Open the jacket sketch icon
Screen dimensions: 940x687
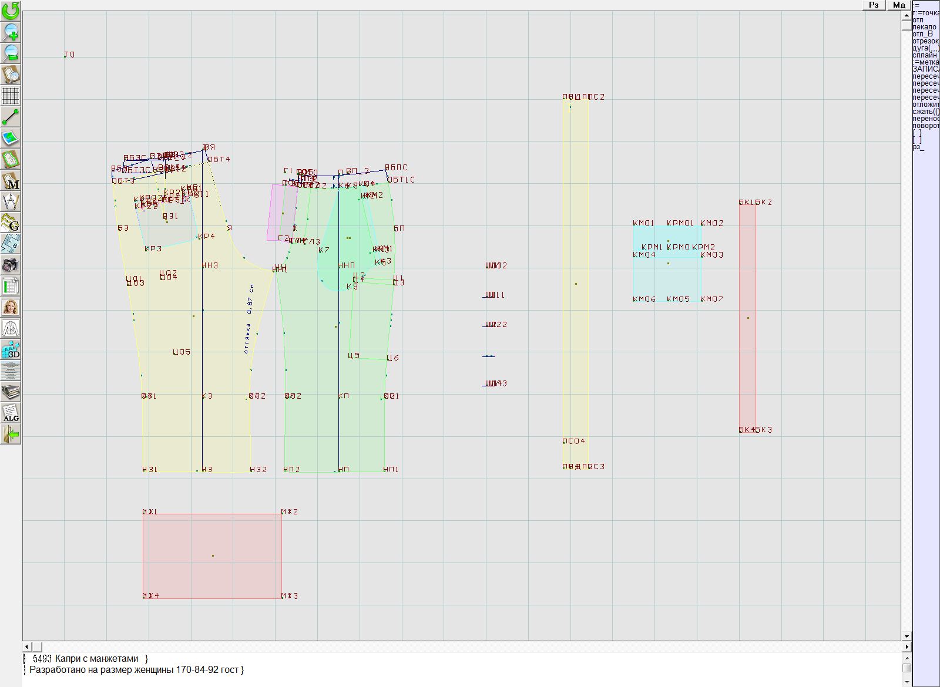click(11, 328)
